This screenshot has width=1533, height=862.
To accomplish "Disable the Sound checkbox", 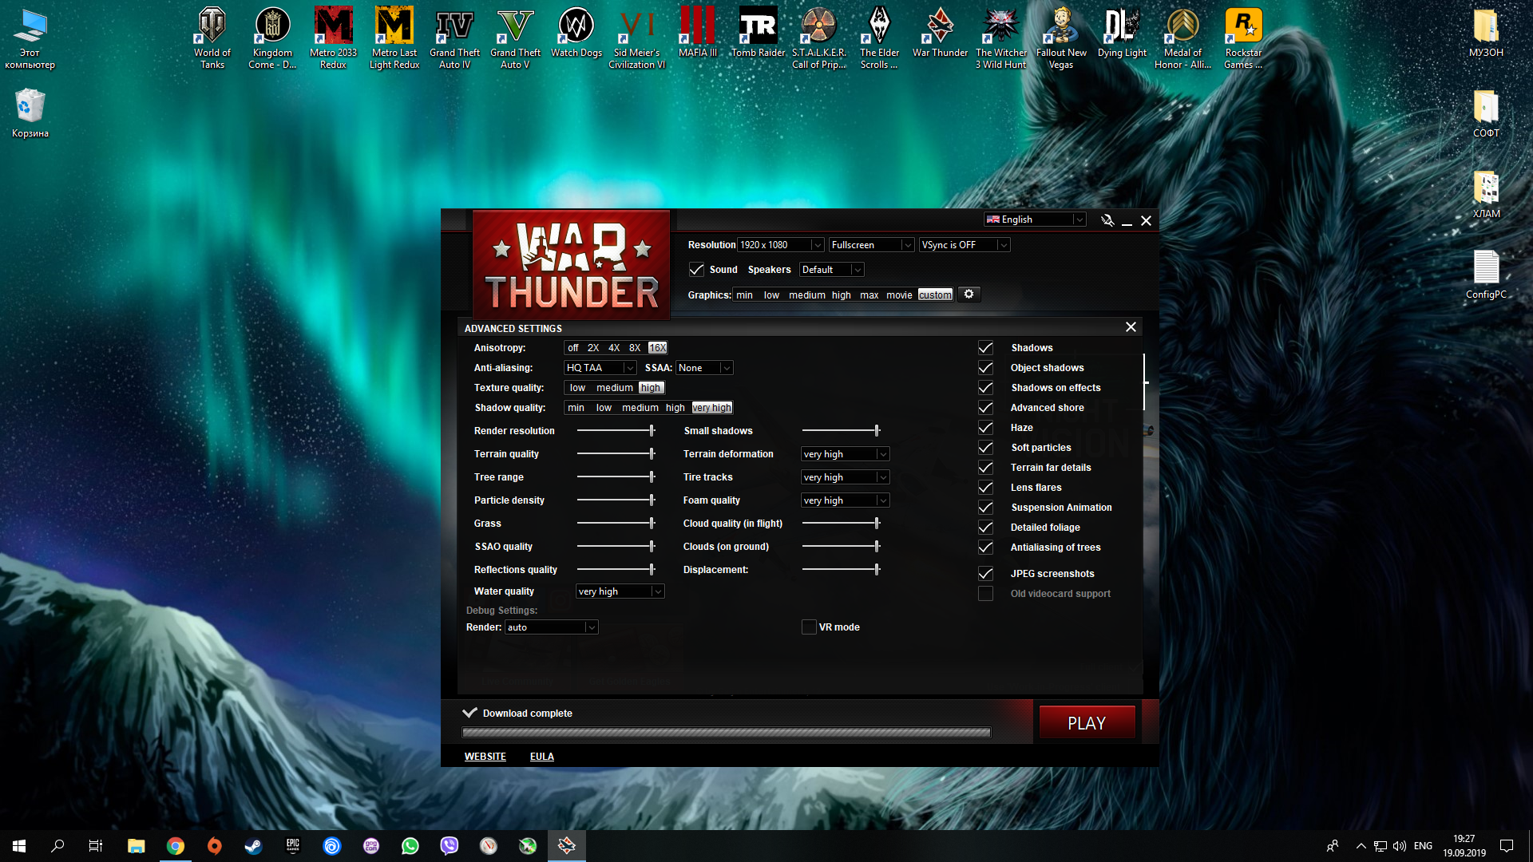I will (697, 270).
